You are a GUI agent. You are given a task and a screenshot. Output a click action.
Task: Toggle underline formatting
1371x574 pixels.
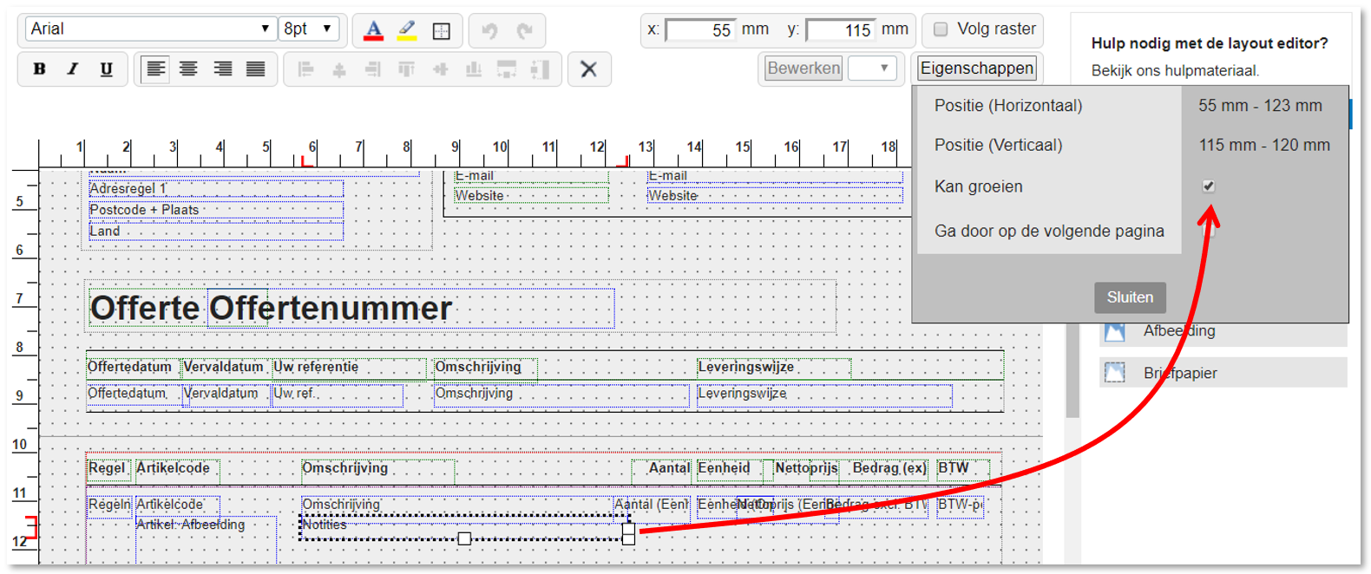(106, 69)
